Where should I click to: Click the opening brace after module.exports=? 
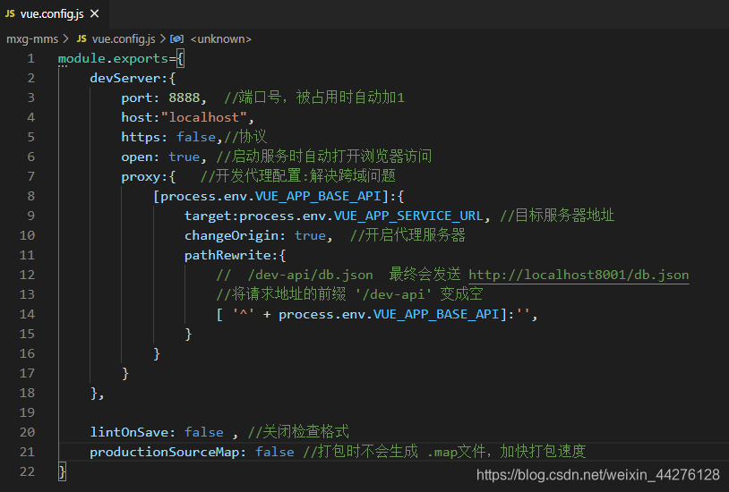click(180, 58)
